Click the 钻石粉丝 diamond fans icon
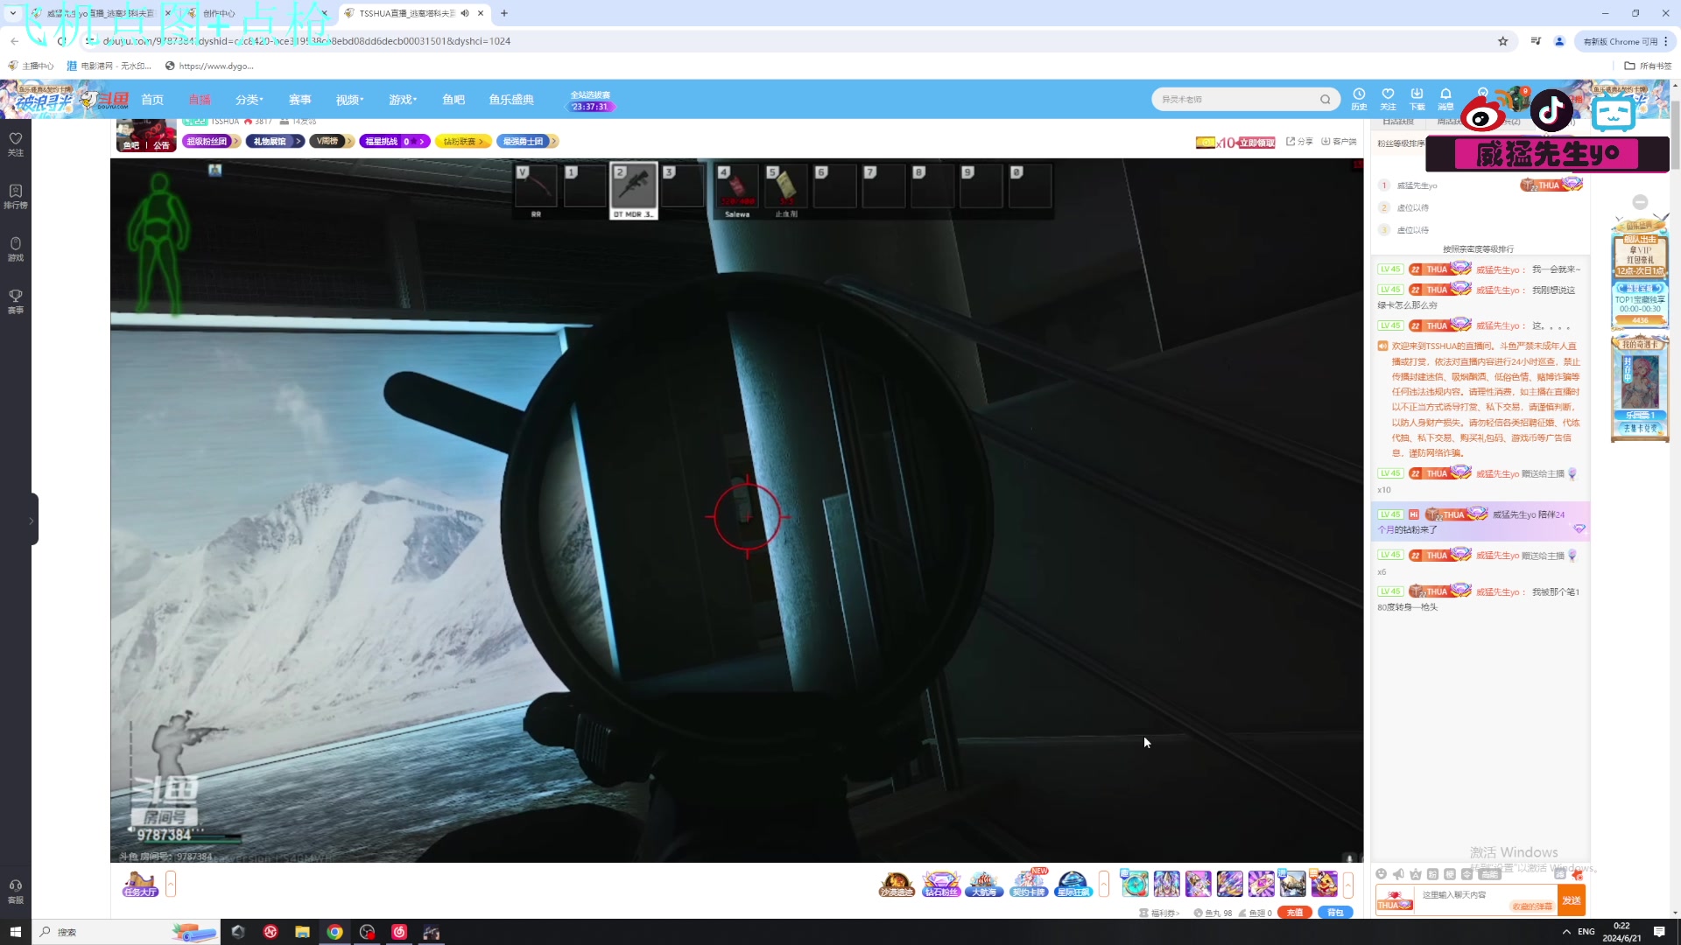The image size is (1681, 945). click(x=940, y=884)
